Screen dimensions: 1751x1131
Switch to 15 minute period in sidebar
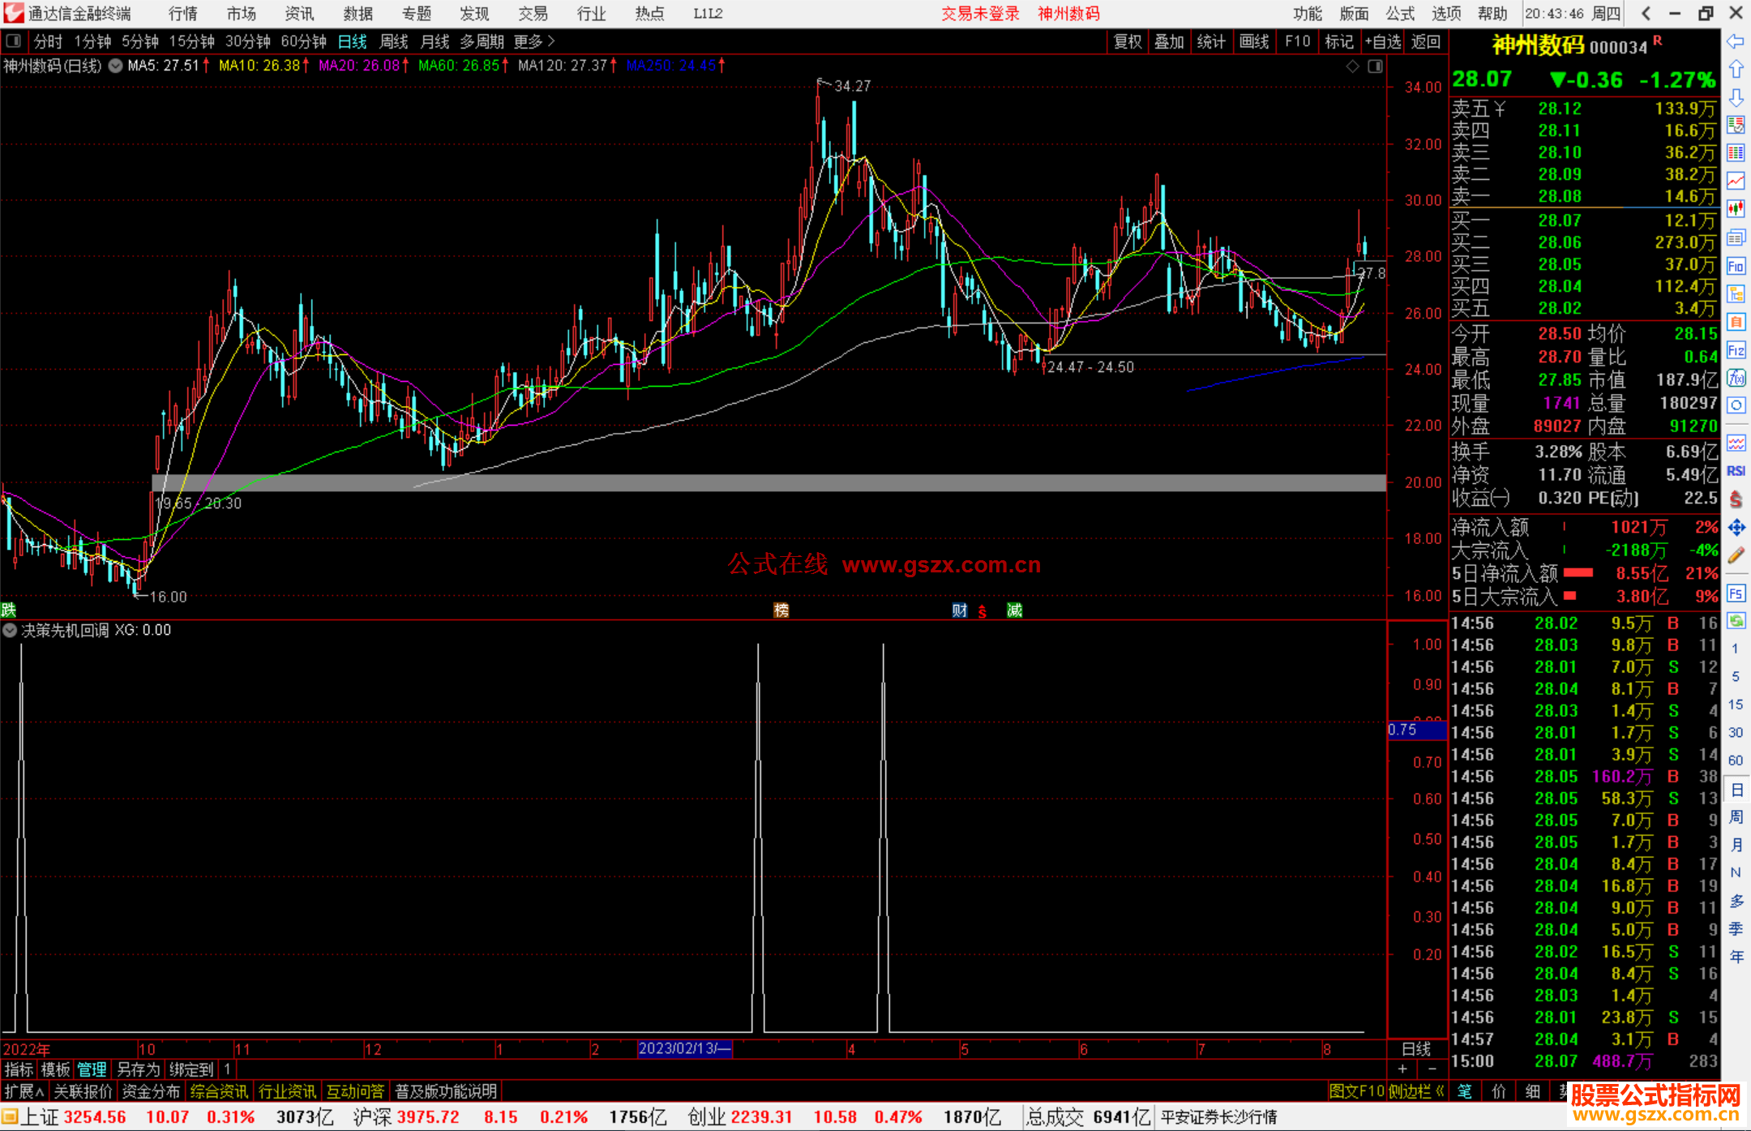1736,705
